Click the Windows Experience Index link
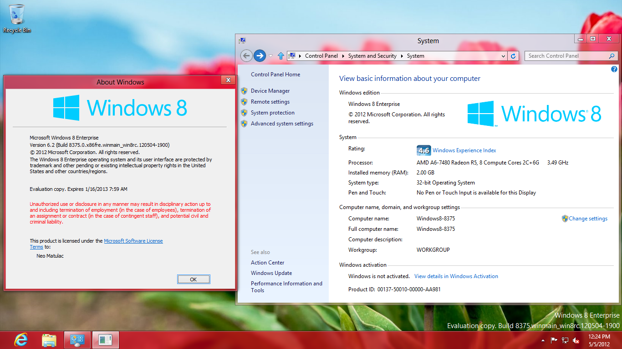Viewport: 622px width, 349px height. [464, 150]
